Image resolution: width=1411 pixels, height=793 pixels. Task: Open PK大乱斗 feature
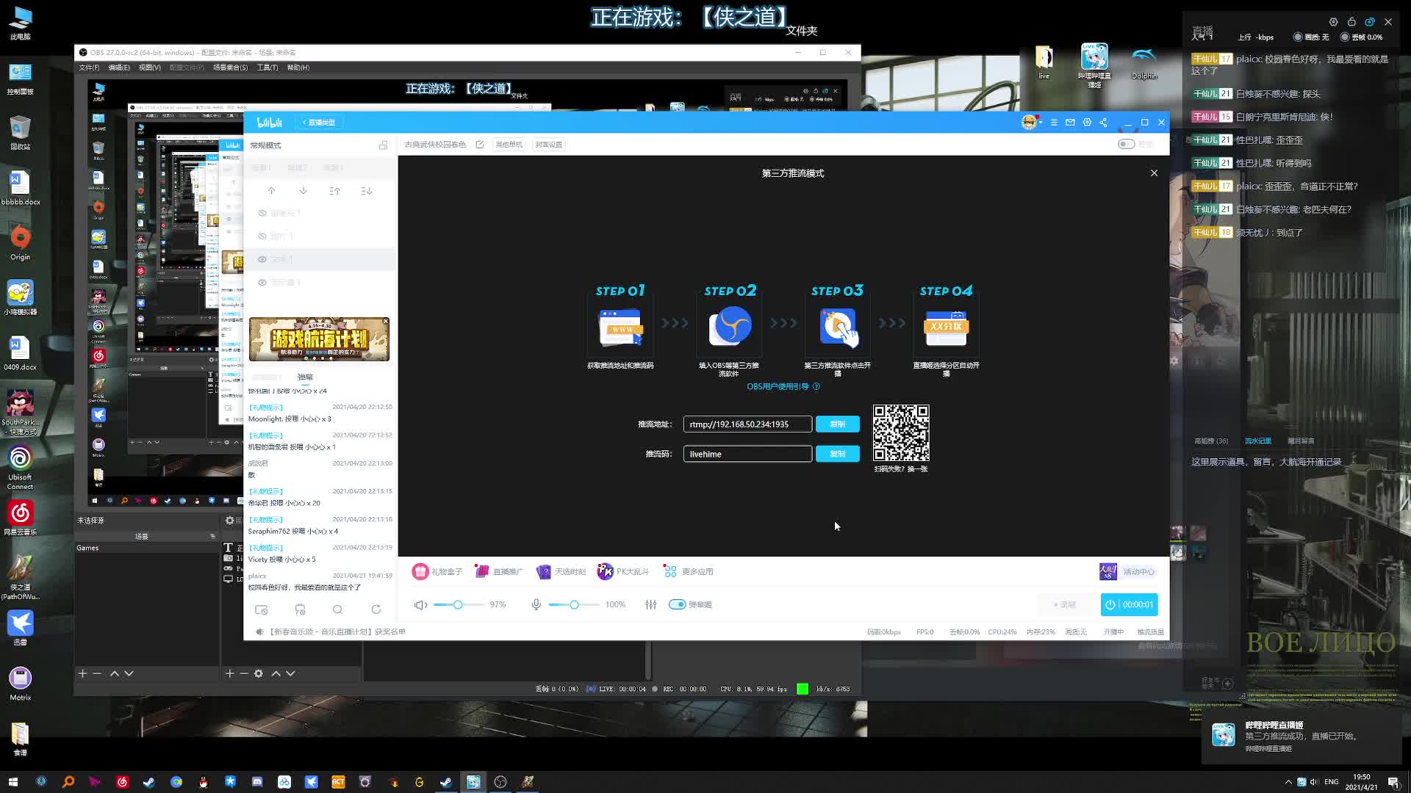pyautogui.click(x=623, y=572)
